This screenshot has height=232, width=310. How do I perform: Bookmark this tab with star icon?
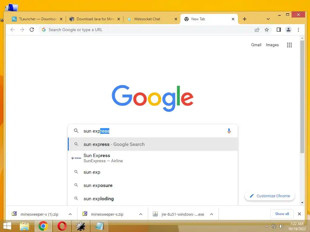click(x=267, y=30)
